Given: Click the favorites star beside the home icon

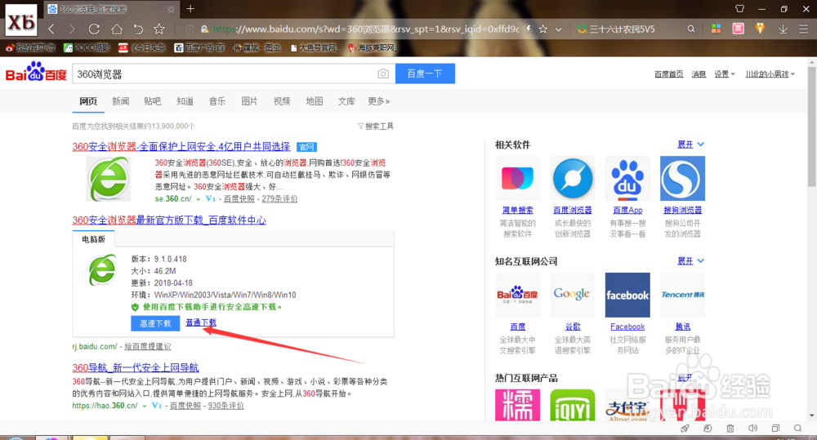Looking at the screenshot, I should click(159, 29).
